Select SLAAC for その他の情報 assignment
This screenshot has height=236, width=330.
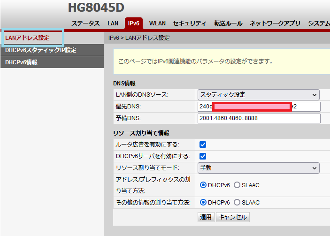(x=237, y=202)
